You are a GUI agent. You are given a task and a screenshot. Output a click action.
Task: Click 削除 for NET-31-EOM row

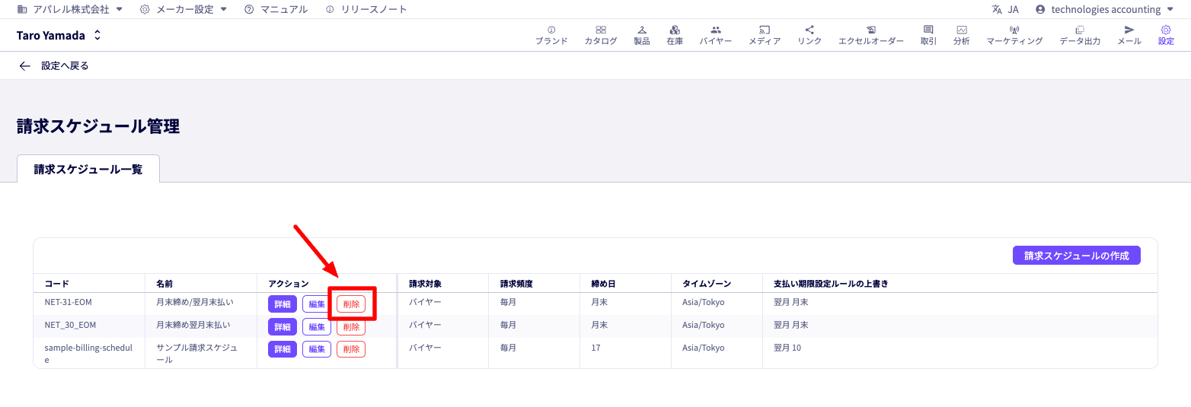tap(351, 304)
